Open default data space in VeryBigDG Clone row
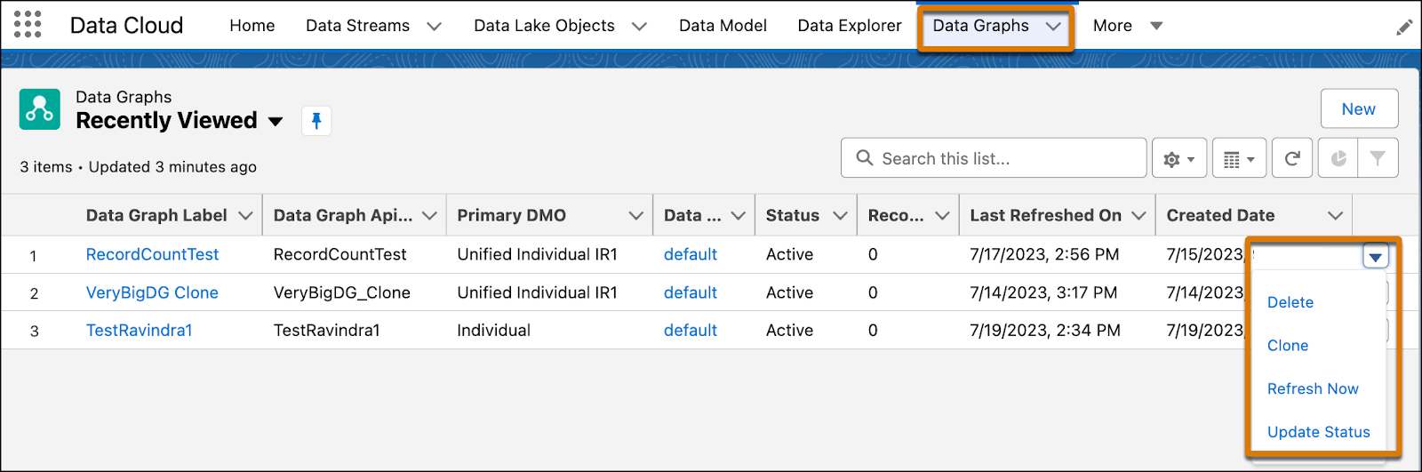1422x472 pixels. click(691, 292)
